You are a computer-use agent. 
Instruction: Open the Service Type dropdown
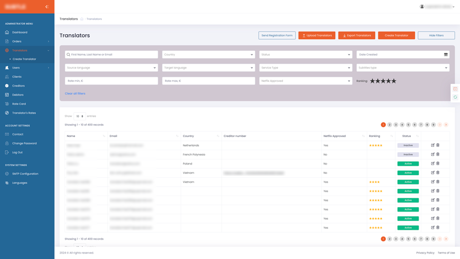click(306, 68)
